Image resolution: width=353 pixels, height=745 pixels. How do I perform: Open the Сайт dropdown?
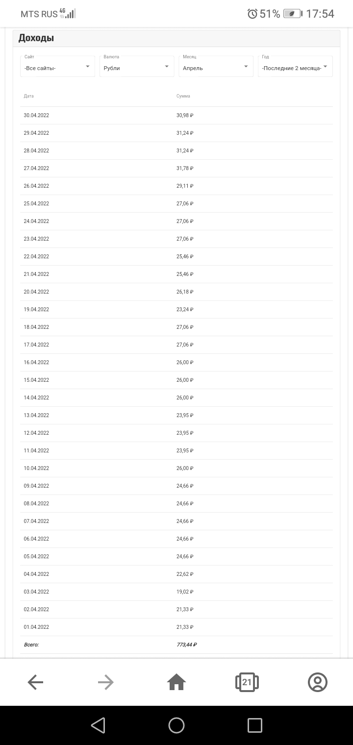pos(57,67)
